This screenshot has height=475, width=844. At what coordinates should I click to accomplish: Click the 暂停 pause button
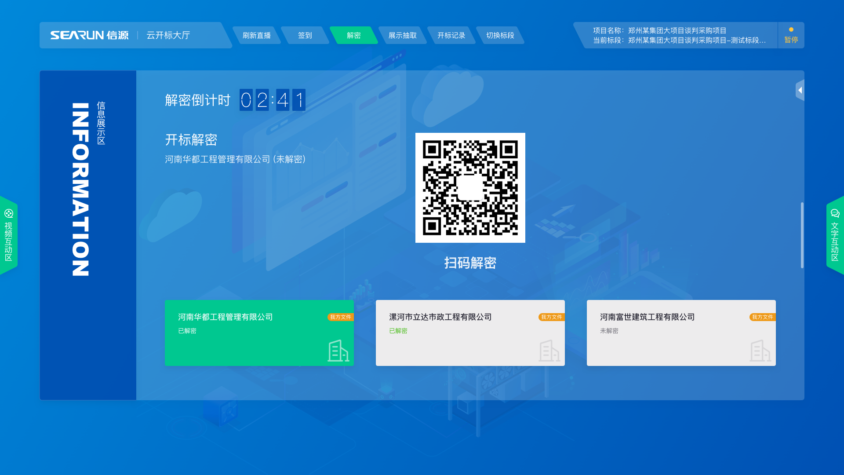point(791,36)
